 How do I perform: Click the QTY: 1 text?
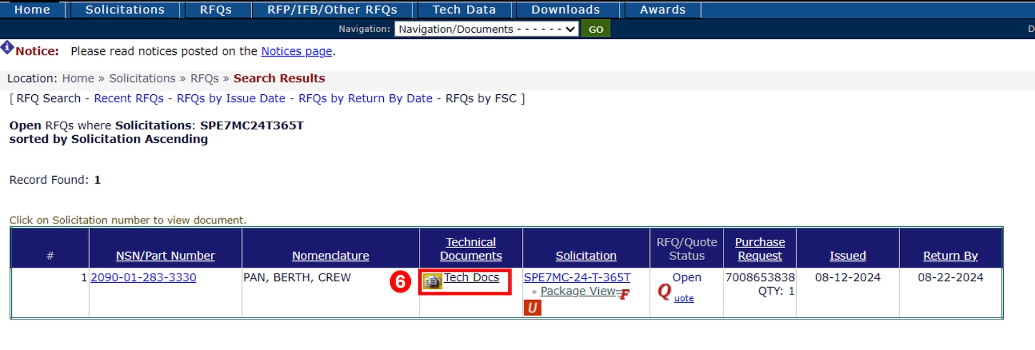click(776, 291)
